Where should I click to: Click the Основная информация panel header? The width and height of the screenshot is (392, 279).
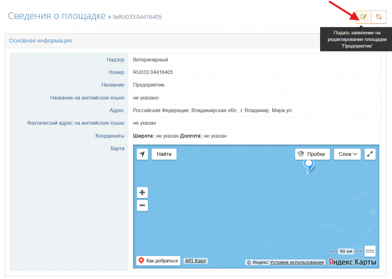pyautogui.click(x=41, y=40)
